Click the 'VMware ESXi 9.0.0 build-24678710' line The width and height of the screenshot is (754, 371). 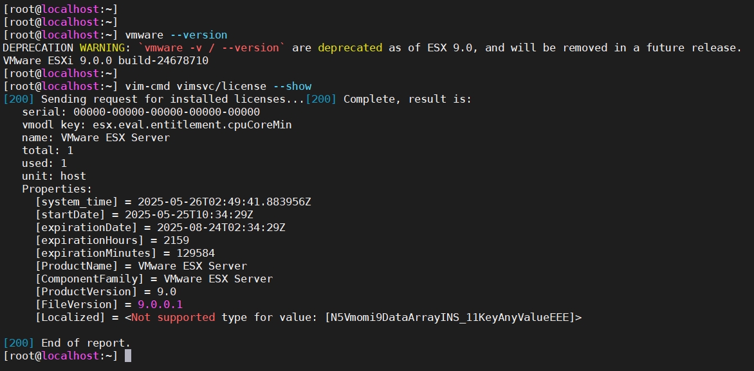(106, 60)
